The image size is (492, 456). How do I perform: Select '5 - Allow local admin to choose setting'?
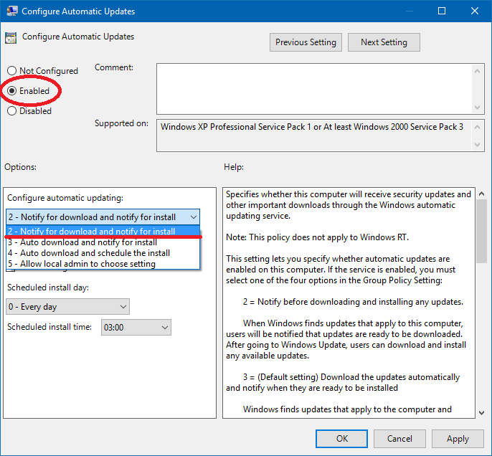pyautogui.click(x=103, y=264)
